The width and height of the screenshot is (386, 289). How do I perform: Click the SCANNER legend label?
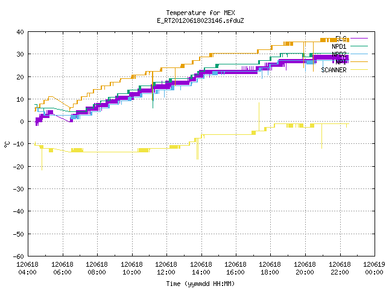click(x=334, y=70)
